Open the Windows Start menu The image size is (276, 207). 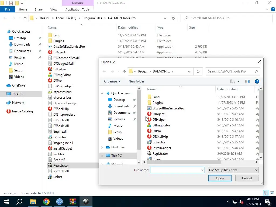tap(6, 202)
